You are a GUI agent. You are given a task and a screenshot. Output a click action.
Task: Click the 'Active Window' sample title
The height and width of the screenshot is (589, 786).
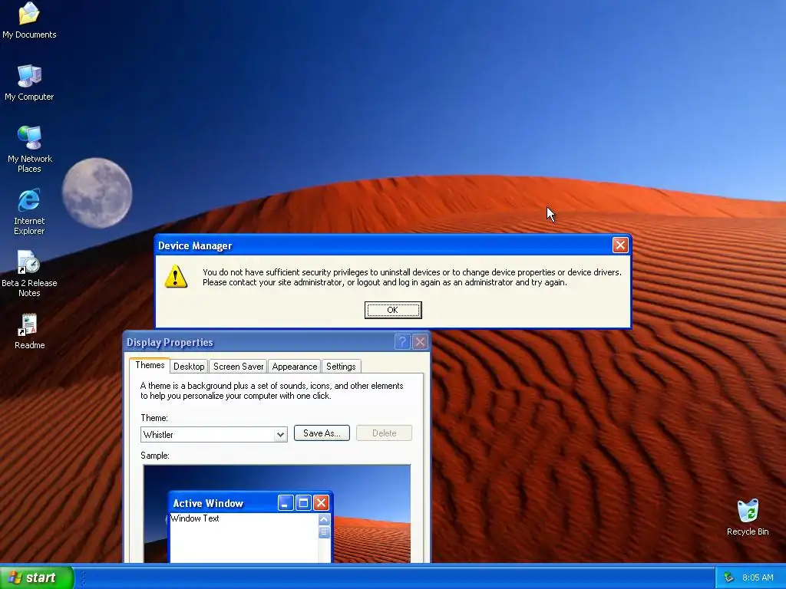[x=208, y=503]
